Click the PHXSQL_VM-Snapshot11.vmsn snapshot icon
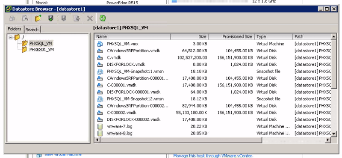The width and height of the screenshot is (342, 158). [x=100, y=72]
